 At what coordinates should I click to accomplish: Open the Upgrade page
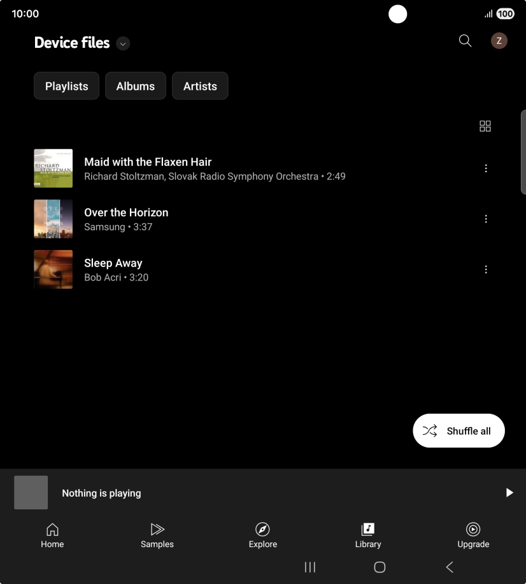coord(473,536)
